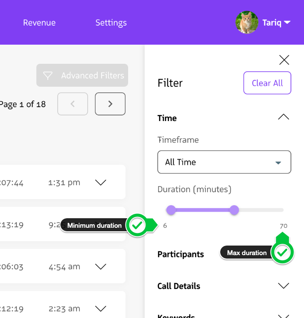Expand the 1:31 pm call row
This screenshot has width=304, height=318.
101,183
